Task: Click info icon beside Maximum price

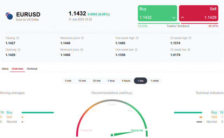Action: pos(83,38)
